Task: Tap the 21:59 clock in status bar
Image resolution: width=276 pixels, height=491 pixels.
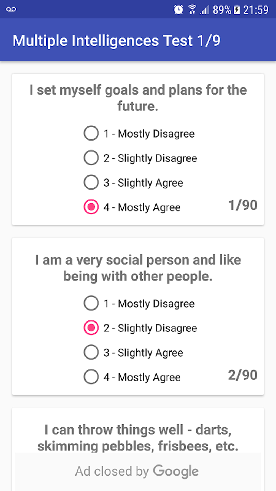Action: pyautogui.click(x=256, y=10)
